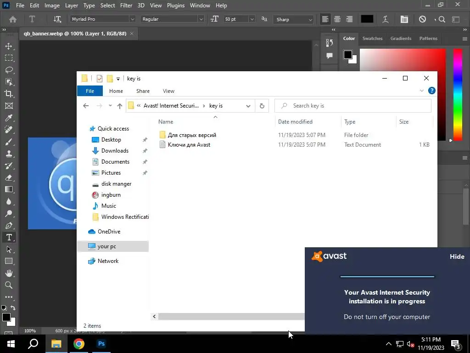Open the Explorer Share tab

[143, 91]
